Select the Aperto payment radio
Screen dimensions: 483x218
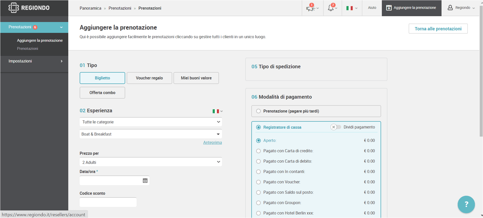tap(258, 141)
